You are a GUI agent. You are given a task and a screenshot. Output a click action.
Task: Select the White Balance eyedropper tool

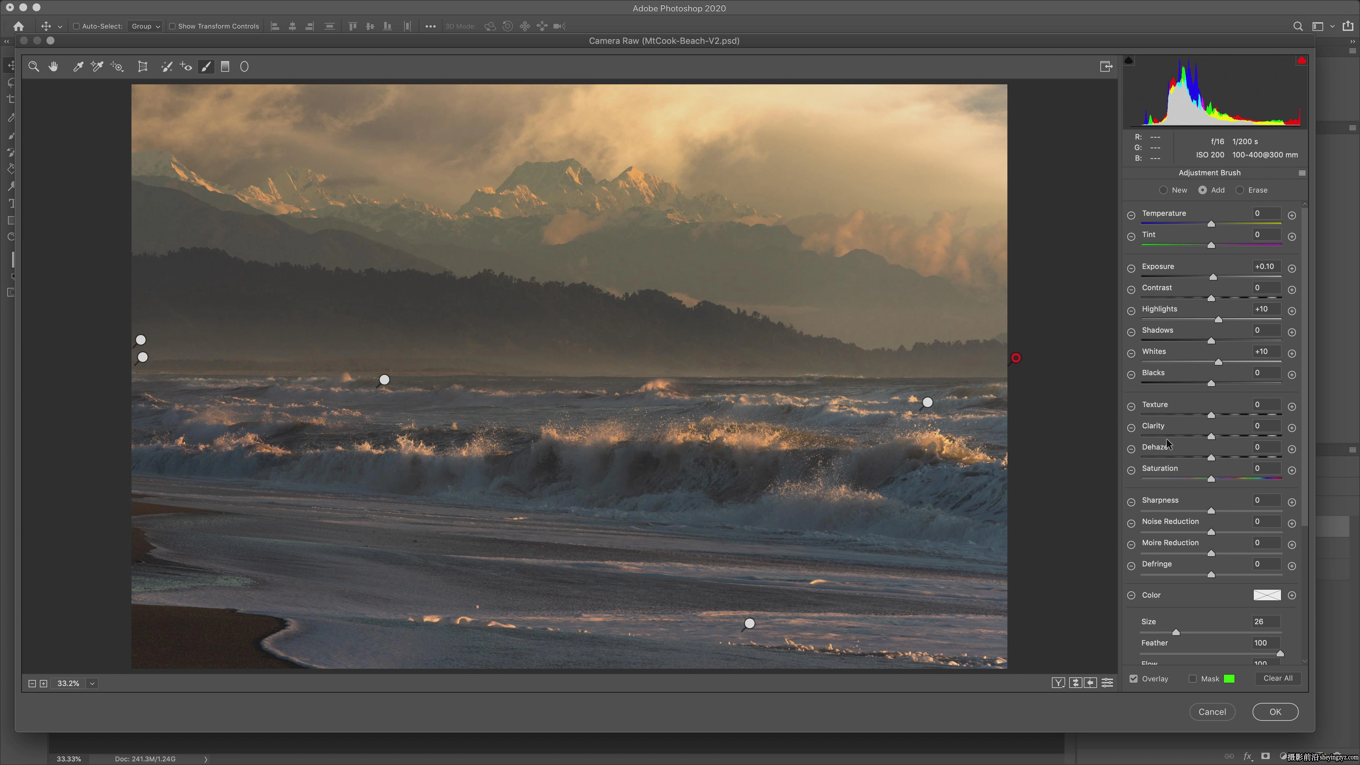[78, 66]
